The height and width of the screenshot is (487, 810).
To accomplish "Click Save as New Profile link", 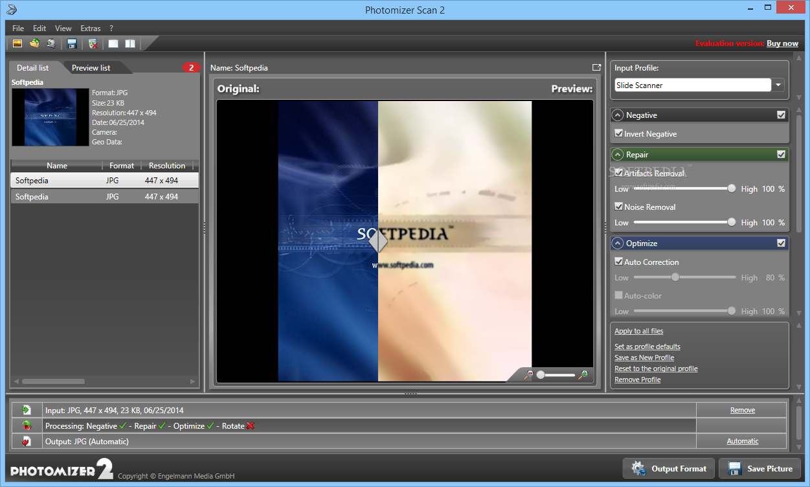I will tap(644, 357).
